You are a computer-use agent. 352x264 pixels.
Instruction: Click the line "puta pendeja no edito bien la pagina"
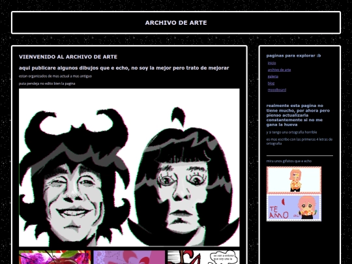point(47,83)
